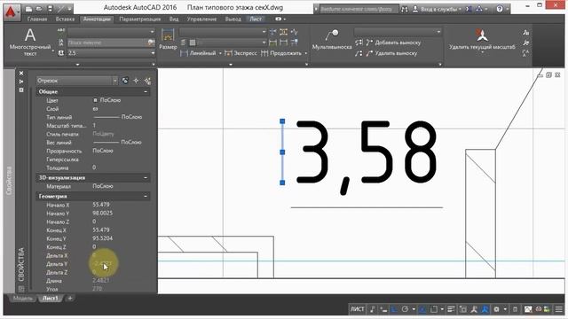Click the quick select icon in properties
The image size is (568, 319).
(147, 81)
